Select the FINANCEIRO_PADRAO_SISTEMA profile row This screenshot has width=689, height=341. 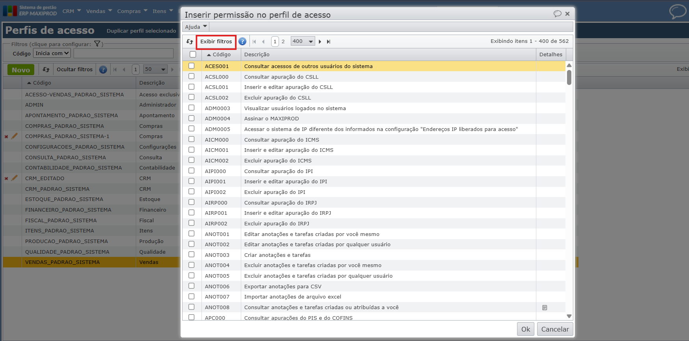(x=91, y=210)
